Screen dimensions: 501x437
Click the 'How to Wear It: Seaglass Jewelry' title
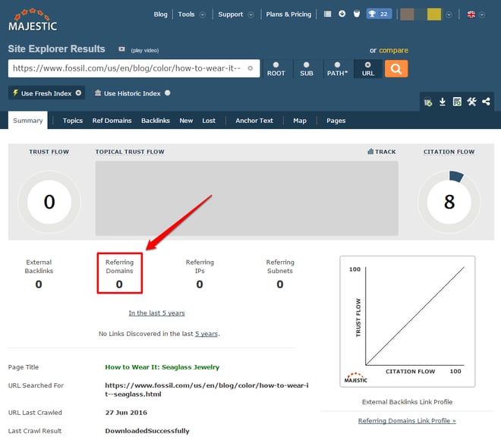[x=162, y=367]
